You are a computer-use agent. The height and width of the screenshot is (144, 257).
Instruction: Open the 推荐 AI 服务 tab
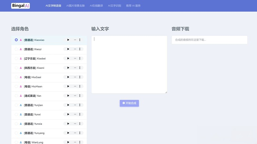point(133,6)
